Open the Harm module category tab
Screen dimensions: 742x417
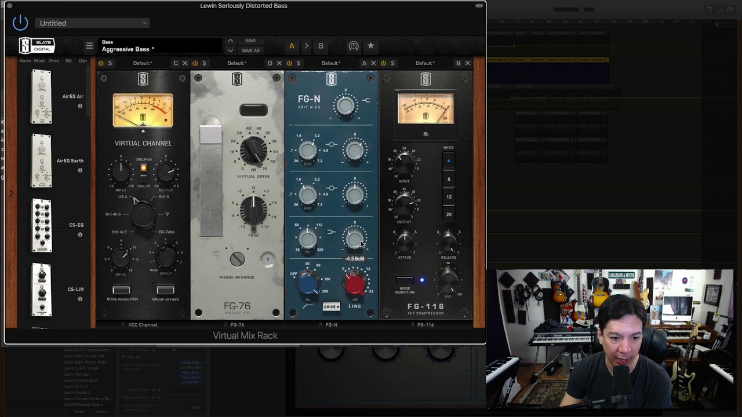pos(25,61)
